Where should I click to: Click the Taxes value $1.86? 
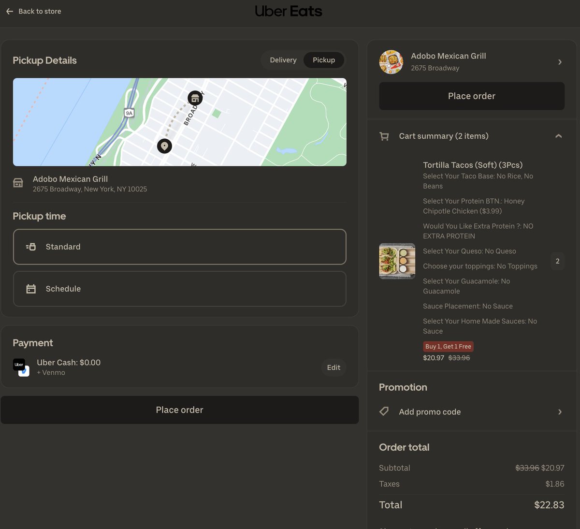(x=555, y=484)
